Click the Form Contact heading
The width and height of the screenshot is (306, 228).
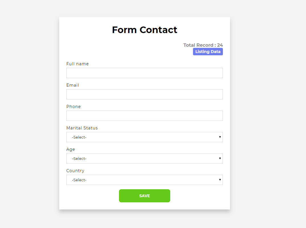(144, 30)
